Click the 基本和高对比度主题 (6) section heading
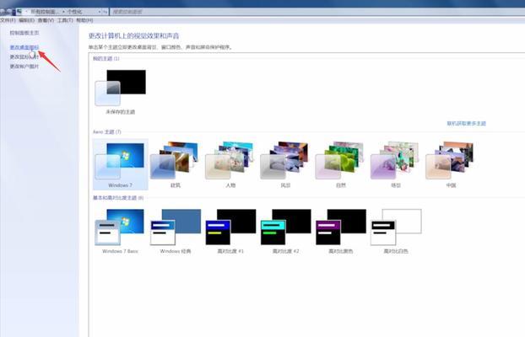 (118, 198)
